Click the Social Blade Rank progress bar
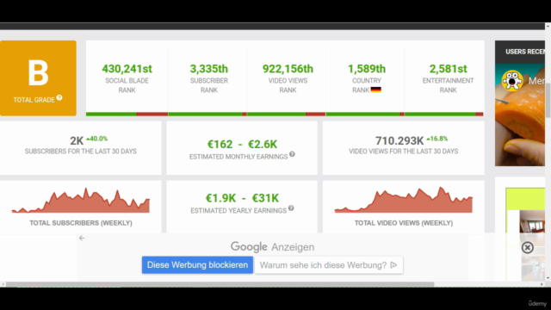This screenshot has height=310, width=551. coord(127,115)
